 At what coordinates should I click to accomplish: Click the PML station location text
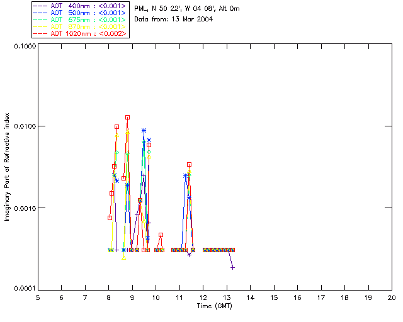coord(187,9)
